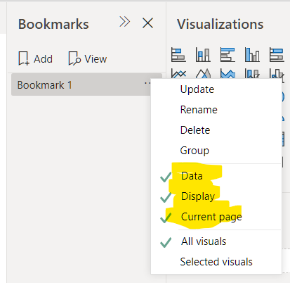Open the bookmark View mode
This screenshot has height=283, width=290.
pos(88,58)
